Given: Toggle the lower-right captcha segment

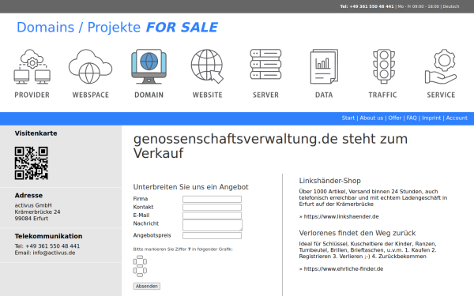Looking at the screenshot, I should (x=145, y=270).
